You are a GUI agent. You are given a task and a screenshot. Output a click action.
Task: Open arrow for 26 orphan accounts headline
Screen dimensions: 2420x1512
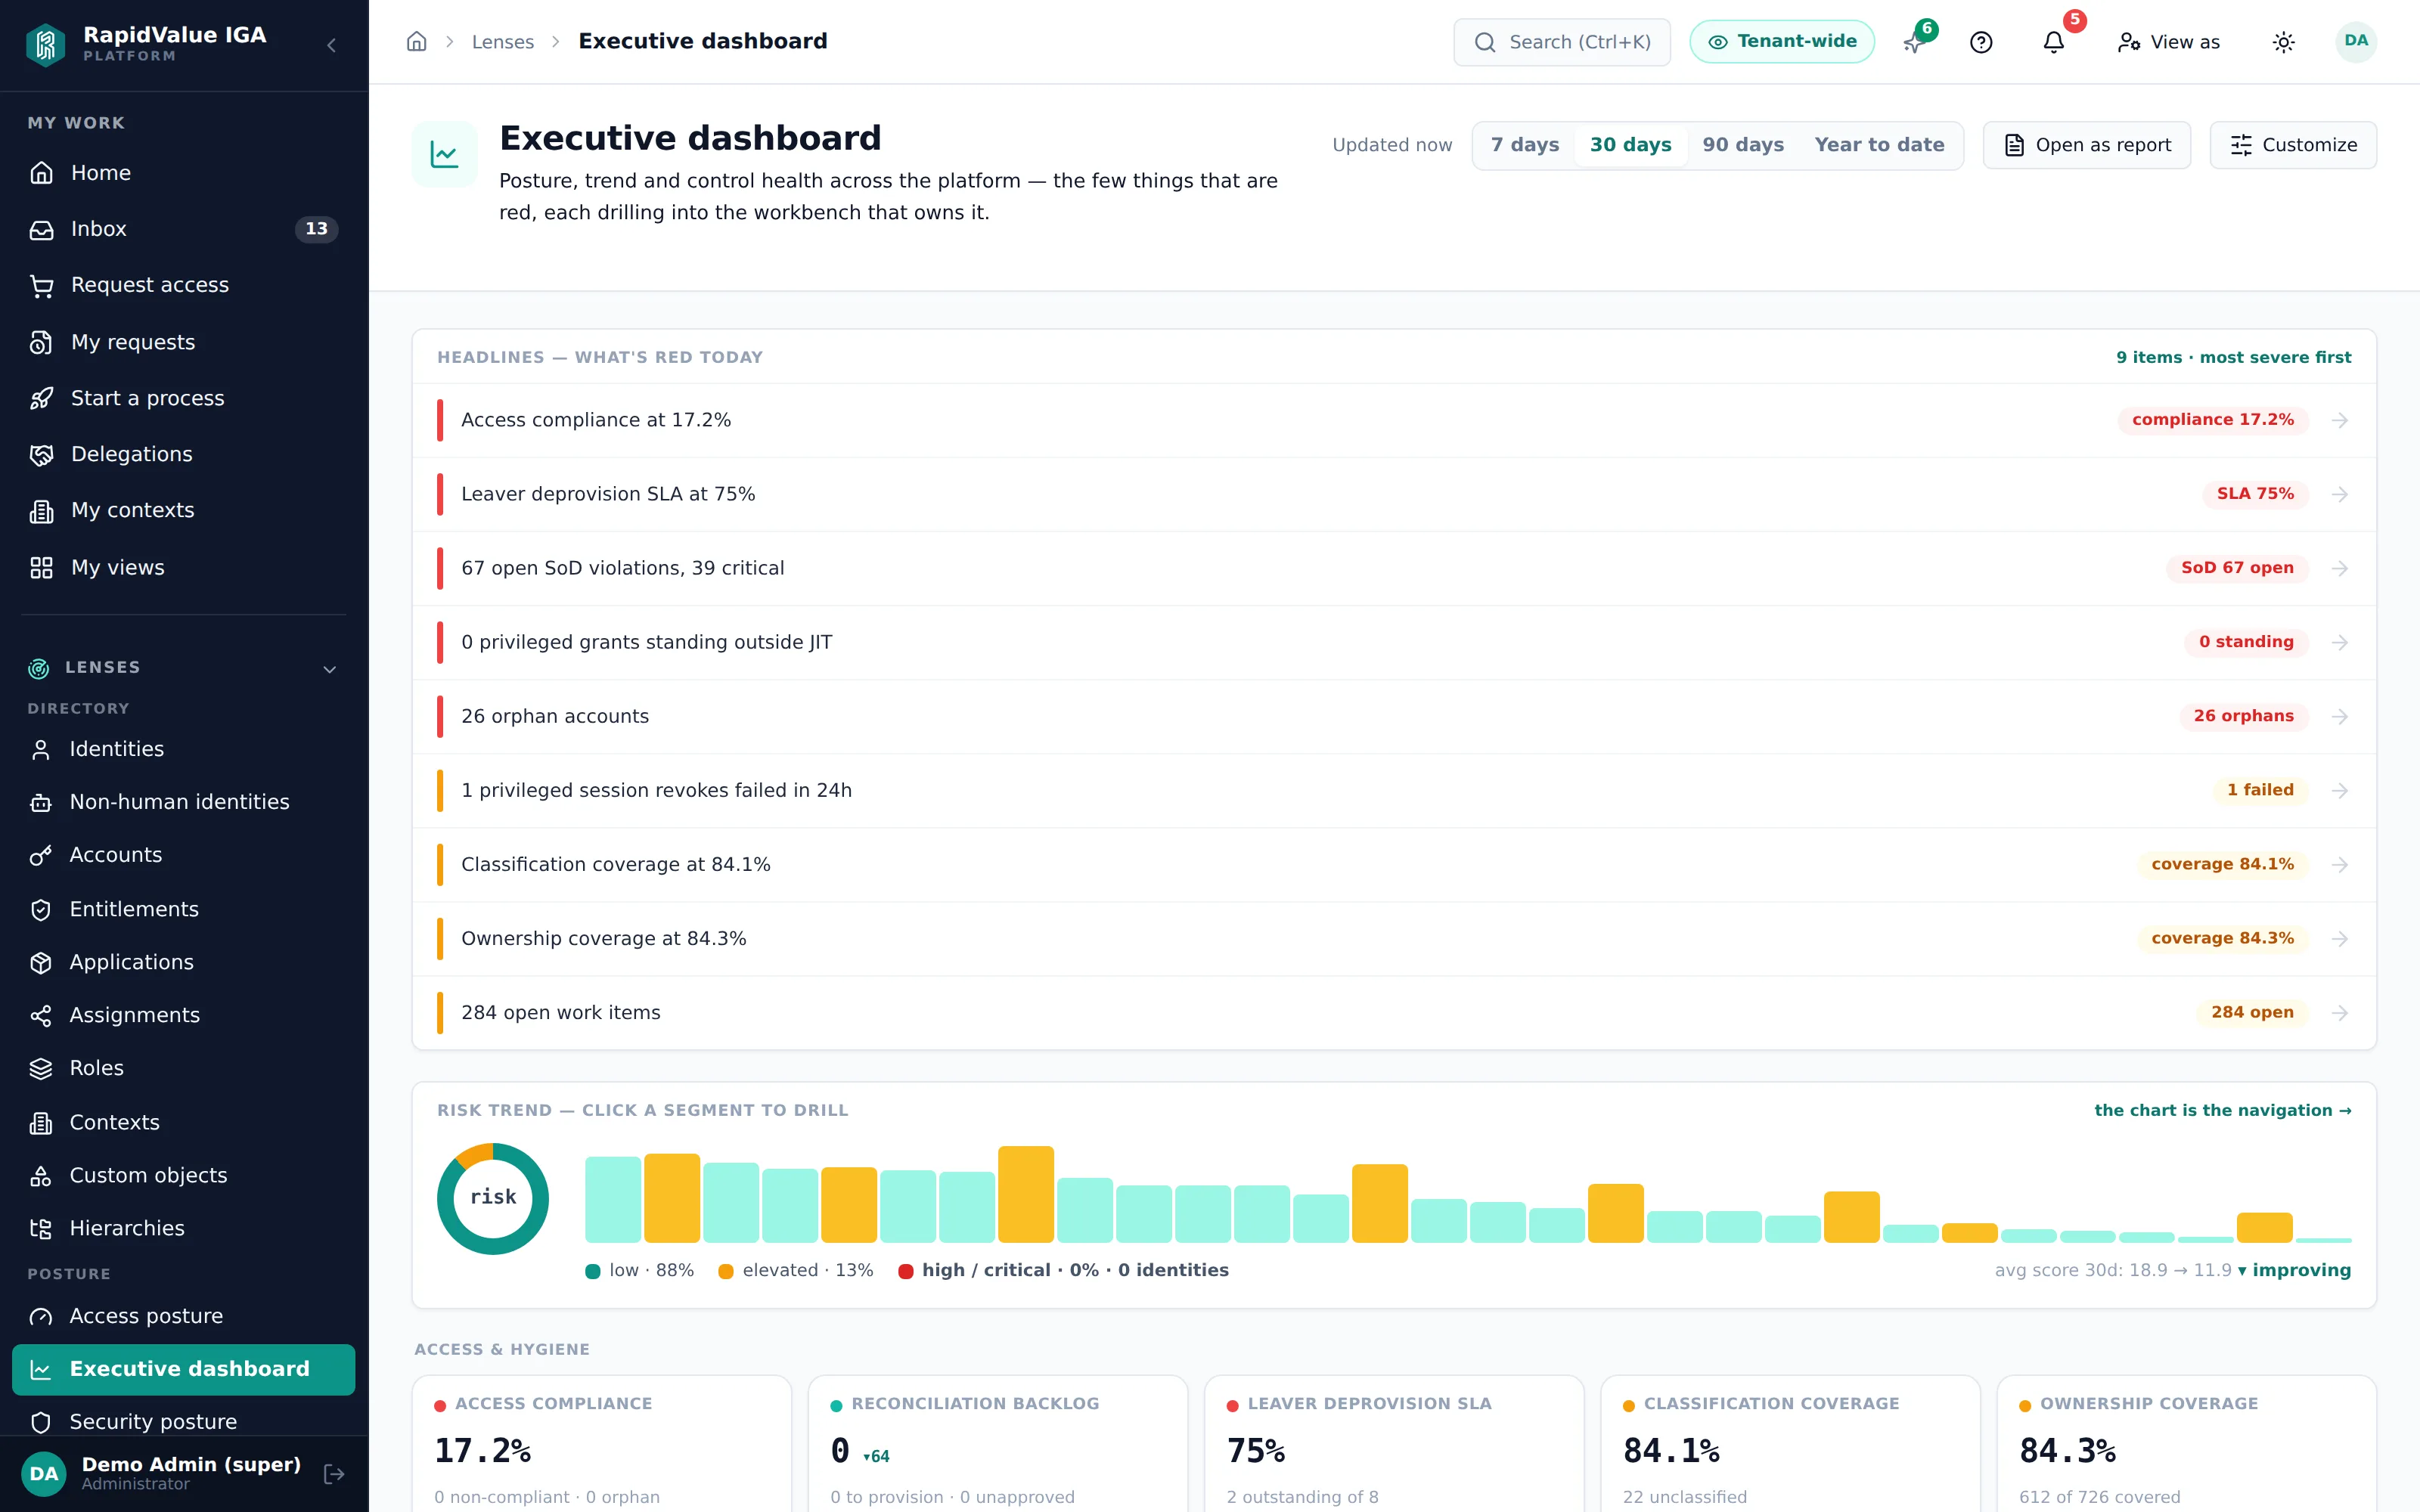coord(2340,716)
